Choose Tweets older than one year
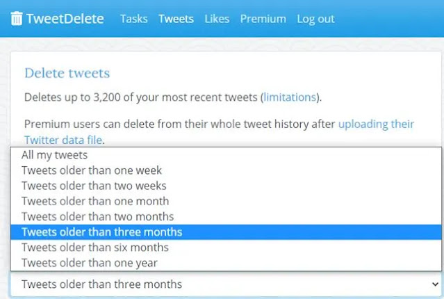 point(89,263)
